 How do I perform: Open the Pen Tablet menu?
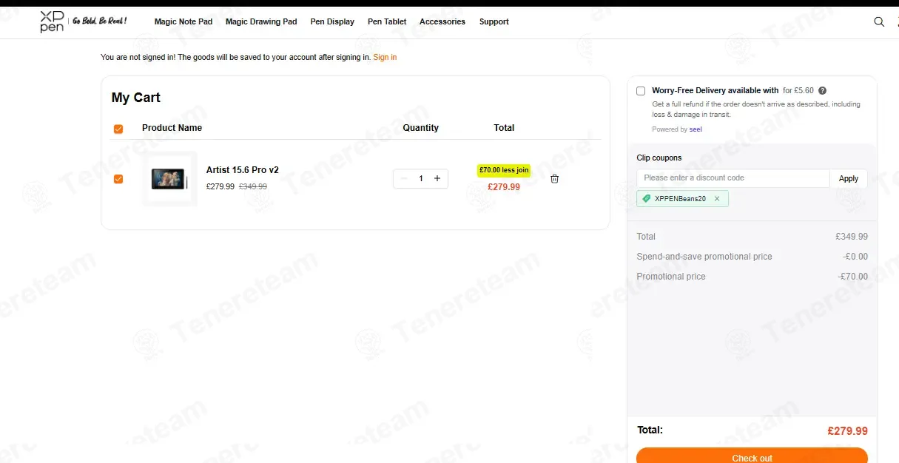coord(387,21)
